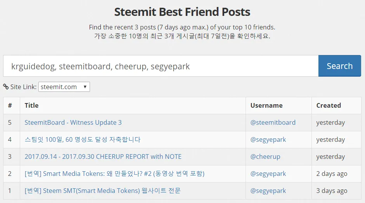Image resolution: width=365 pixels, height=203 pixels.
Task: Open the 스팀잇 100일 명성도 post
Action: (82, 139)
